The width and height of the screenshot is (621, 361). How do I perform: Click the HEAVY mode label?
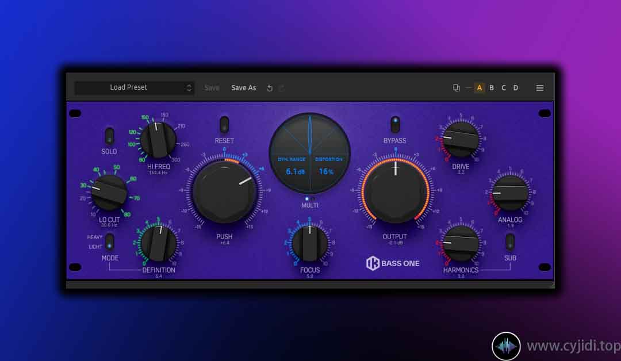point(95,237)
